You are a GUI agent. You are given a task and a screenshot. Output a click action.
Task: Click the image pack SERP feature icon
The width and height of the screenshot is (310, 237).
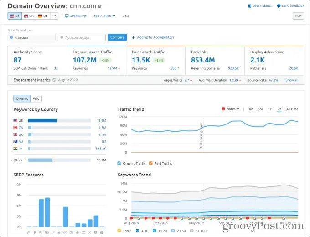[x=47, y=232]
